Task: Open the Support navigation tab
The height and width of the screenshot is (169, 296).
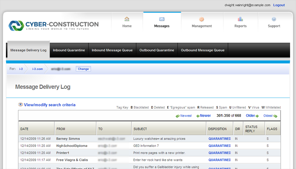Action: point(274,22)
